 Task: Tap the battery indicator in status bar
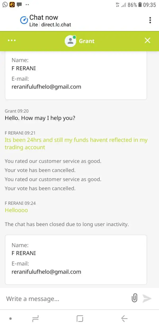[x=140, y=5]
